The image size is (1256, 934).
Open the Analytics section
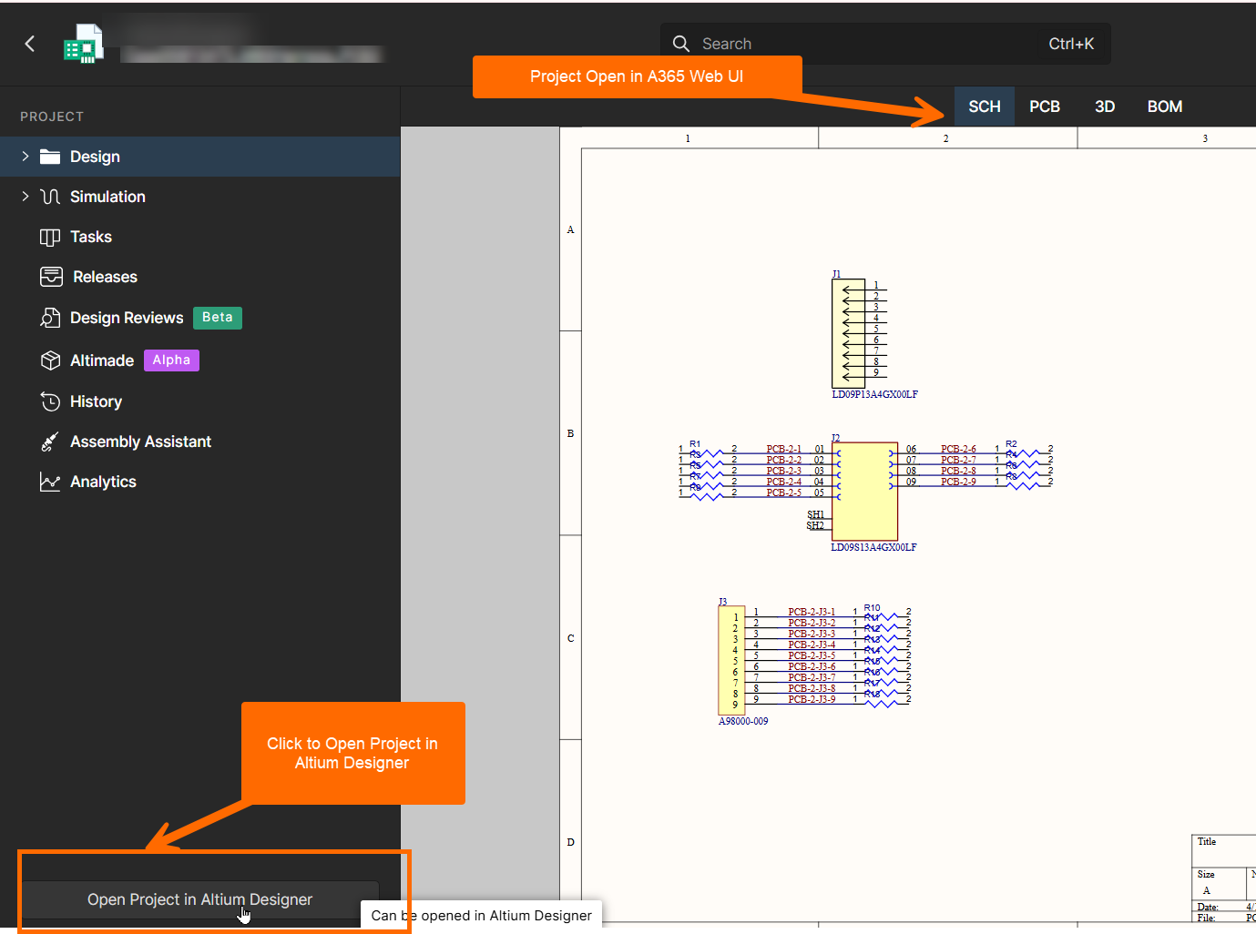click(x=103, y=482)
